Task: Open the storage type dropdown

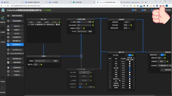Action: (162, 61)
